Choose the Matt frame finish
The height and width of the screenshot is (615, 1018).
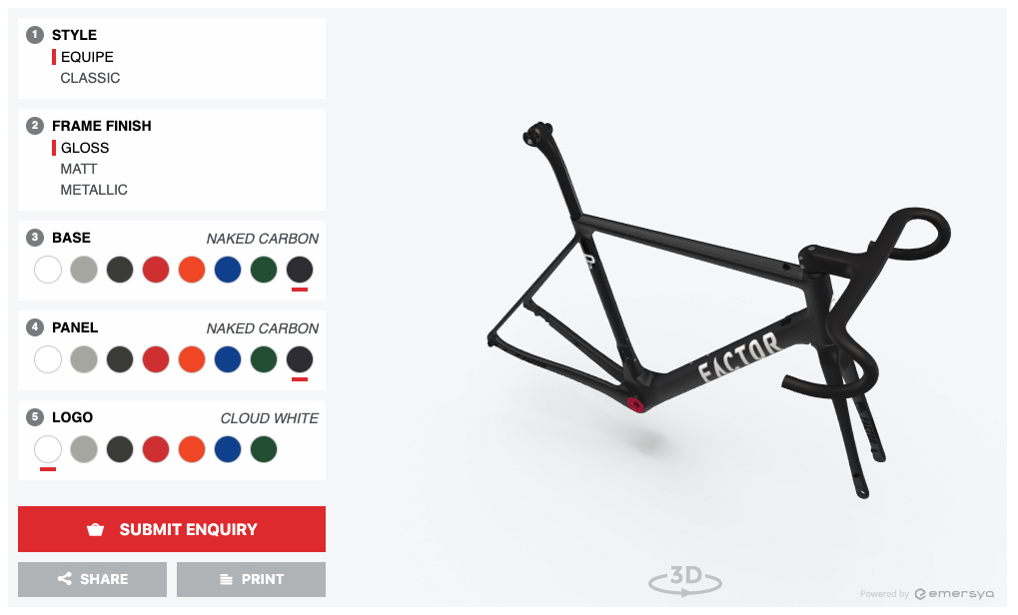(x=79, y=169)
